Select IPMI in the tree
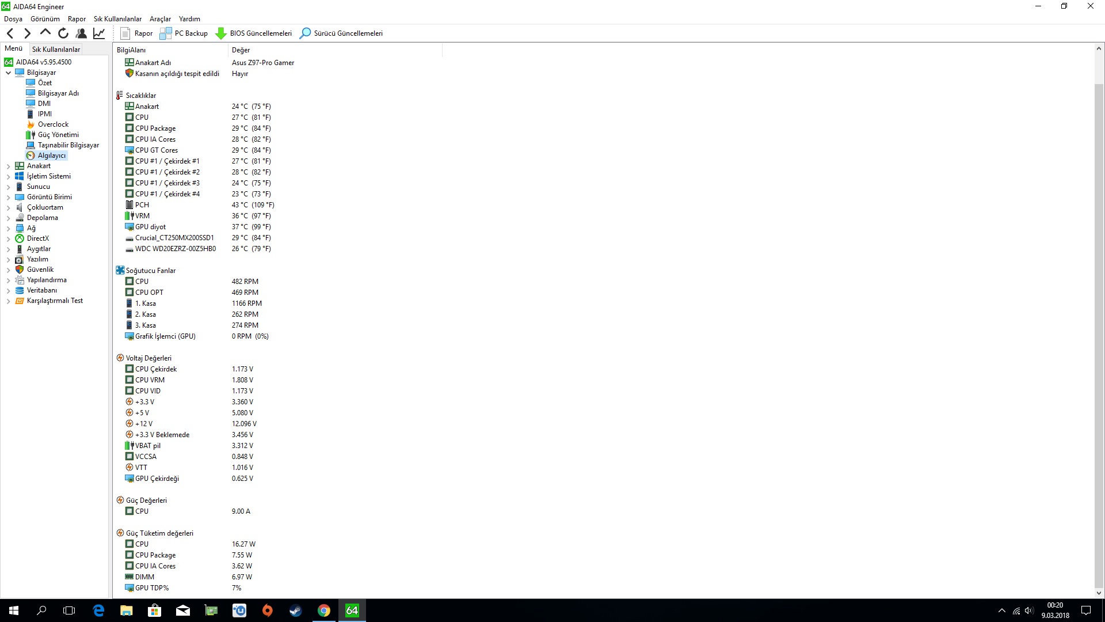The width and height of the screenshot is (1105, 622). 44,114
